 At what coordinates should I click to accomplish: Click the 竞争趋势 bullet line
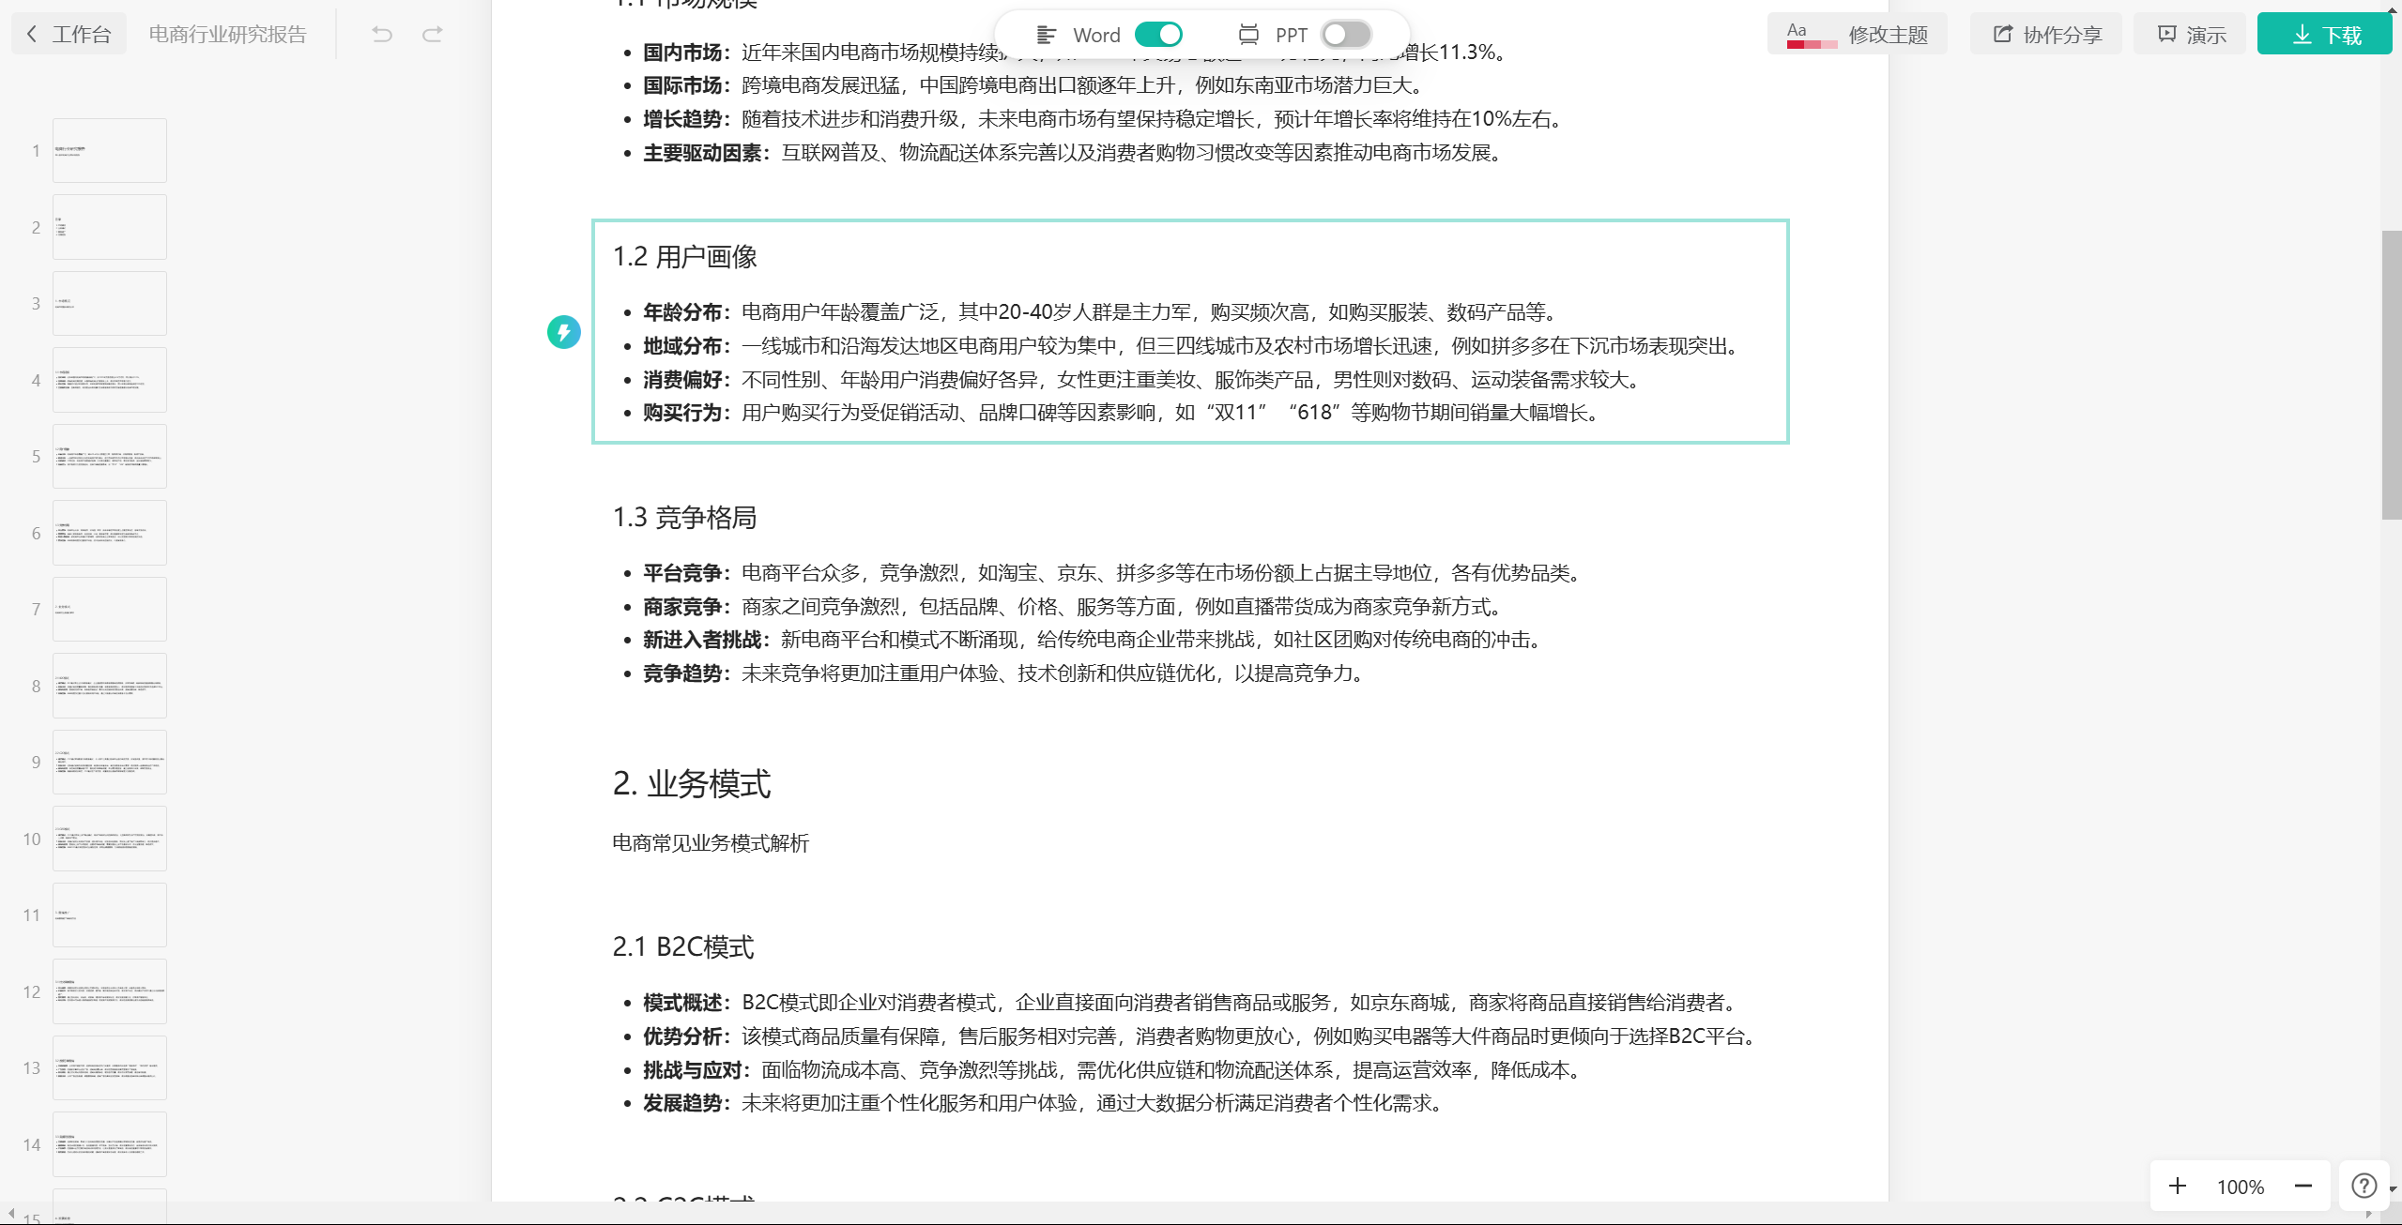click(x=1006, y=673)
